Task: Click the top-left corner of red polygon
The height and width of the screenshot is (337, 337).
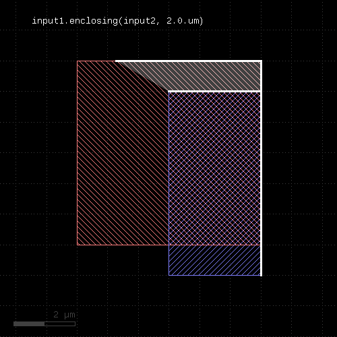Action: pos(77,61)
